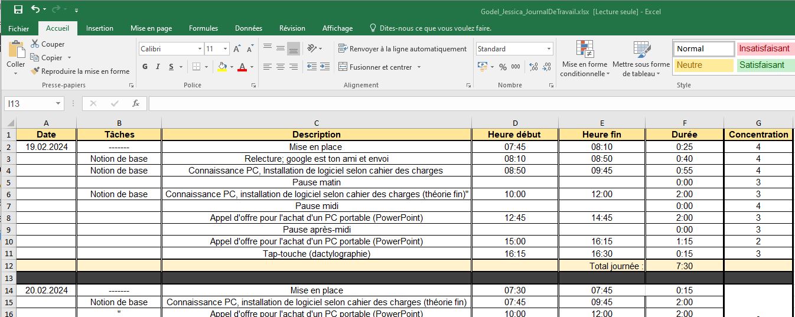Decrease font size with the small A icon
This screenshot has width=795, height=317.
[x=250, y=49]
